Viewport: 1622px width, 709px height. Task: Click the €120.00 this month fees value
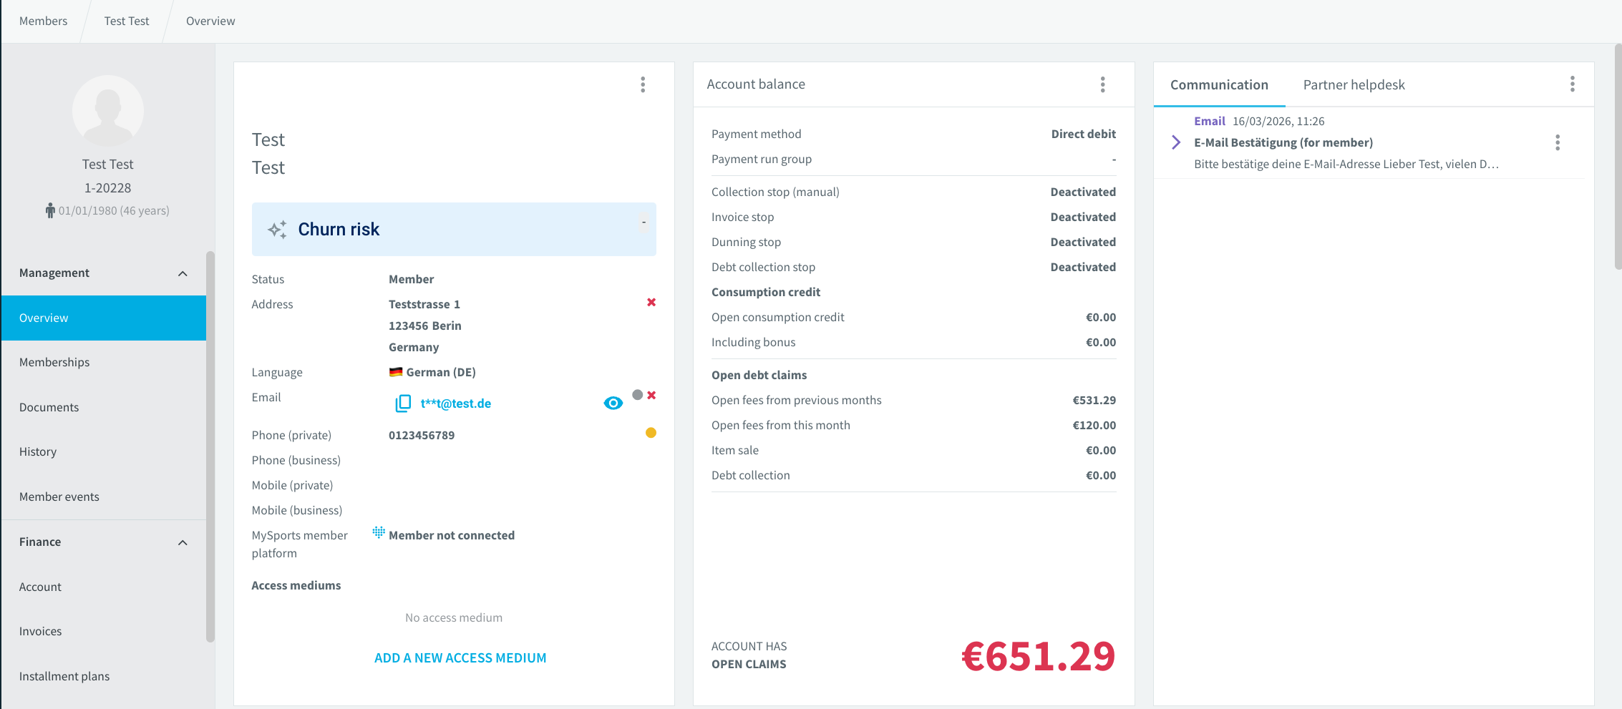[1094, 425]
